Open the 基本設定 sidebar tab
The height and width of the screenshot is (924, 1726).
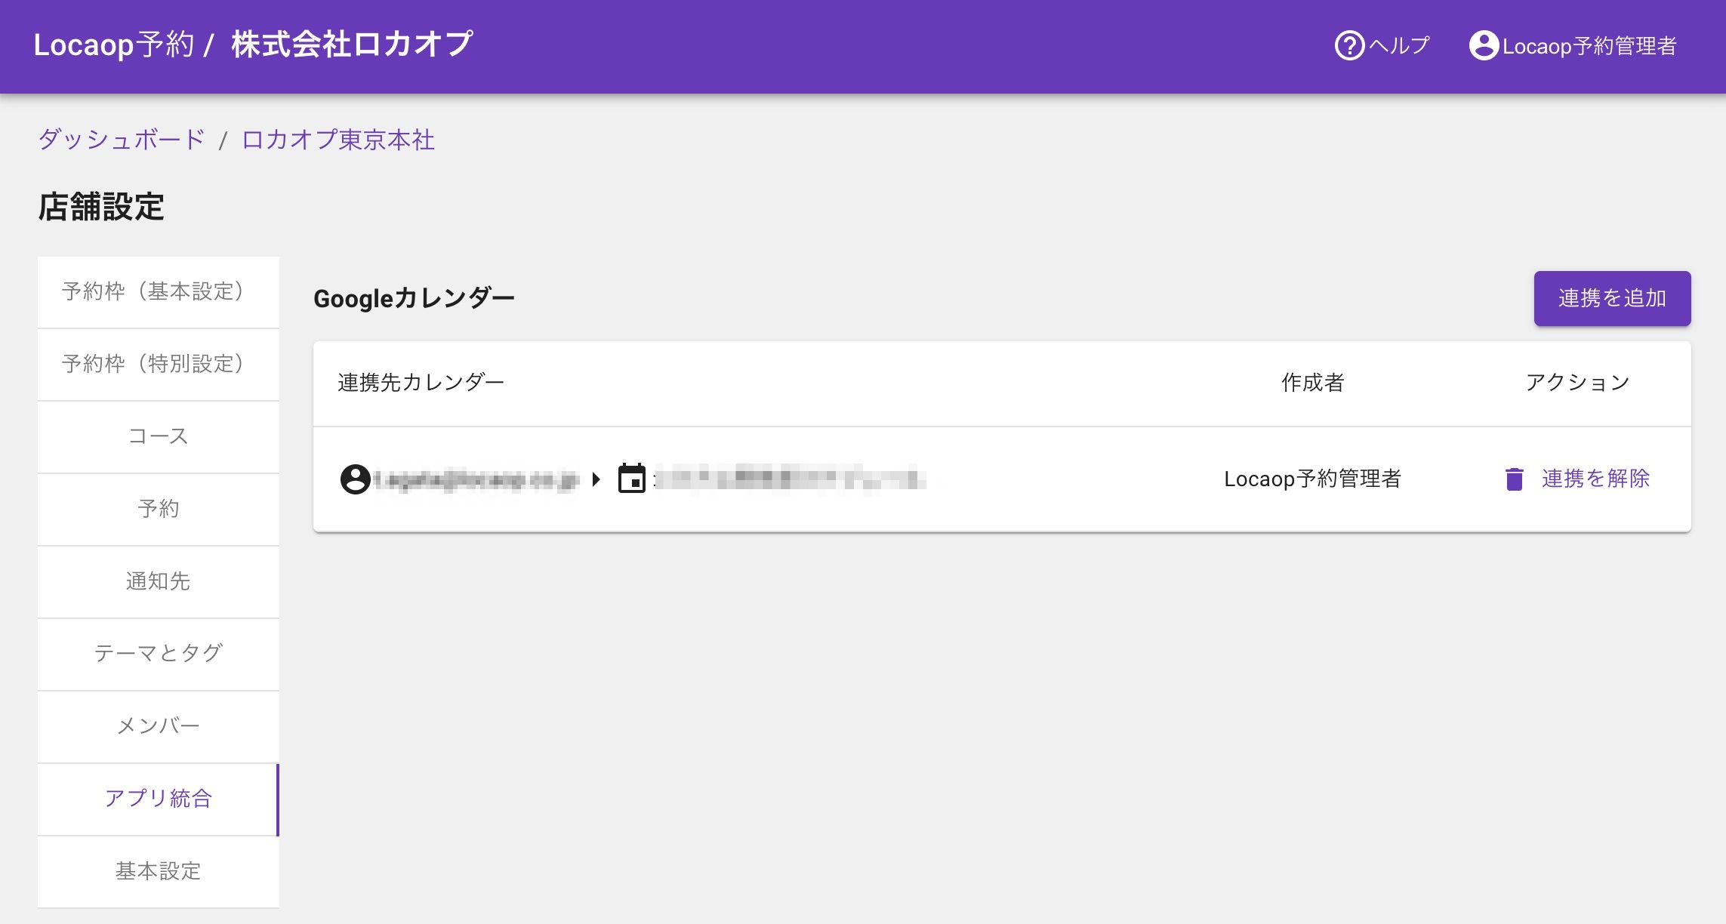tap(159, 871)
